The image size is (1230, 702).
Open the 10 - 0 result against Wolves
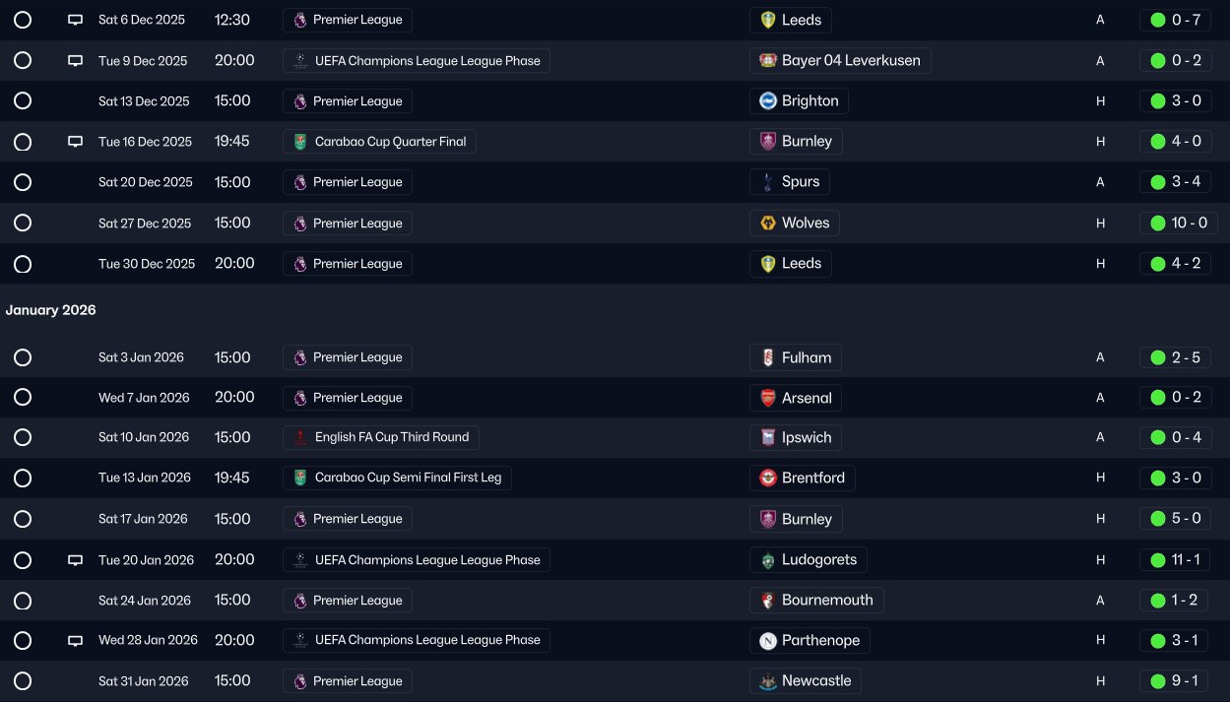[x=1189, y=223]
